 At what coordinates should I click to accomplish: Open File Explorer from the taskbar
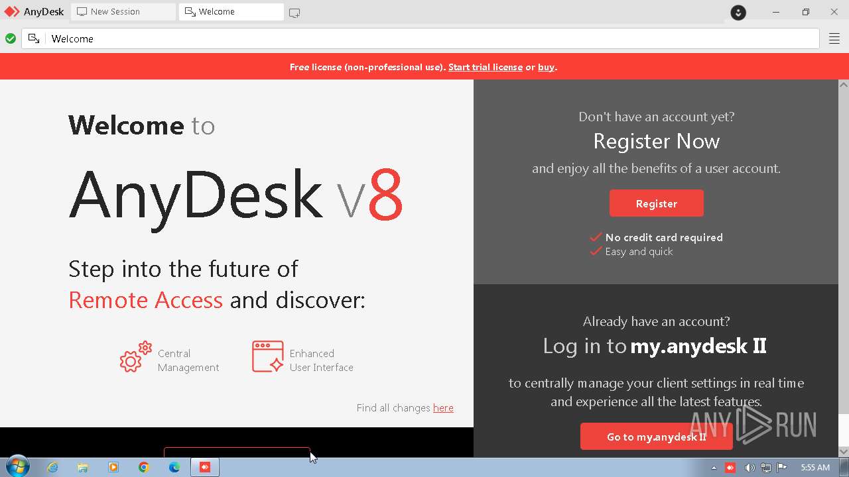pos(83,467)
